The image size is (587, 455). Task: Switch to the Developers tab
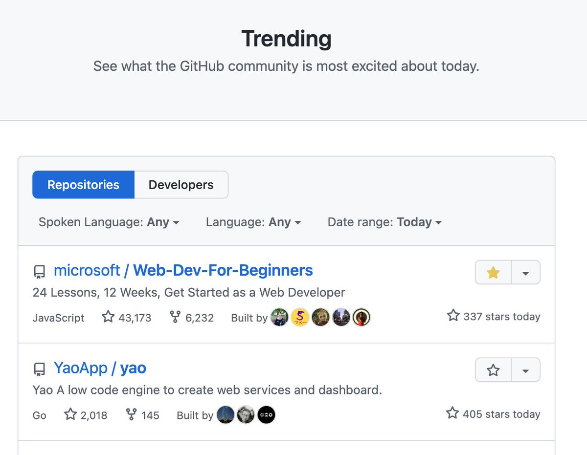181,185
